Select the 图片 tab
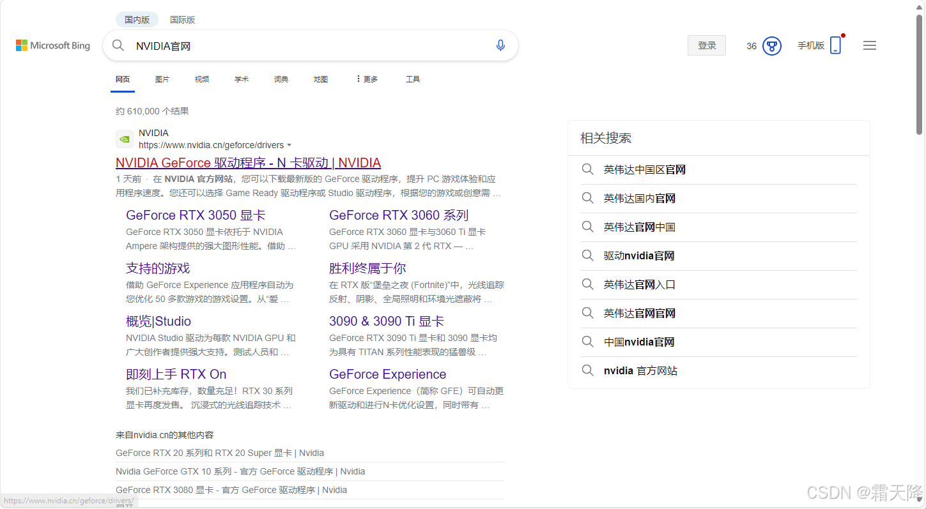Image resolution: width=926 pixels, height=509 pixels. click(162, 79)
